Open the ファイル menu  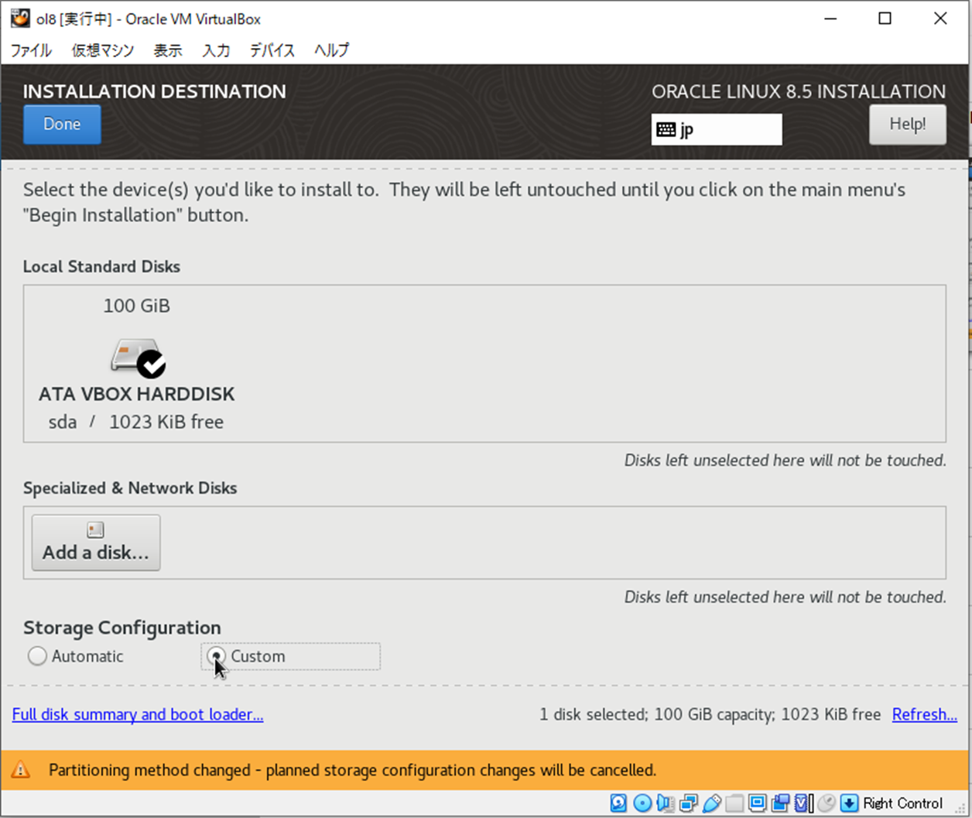(x=31, y=50)
